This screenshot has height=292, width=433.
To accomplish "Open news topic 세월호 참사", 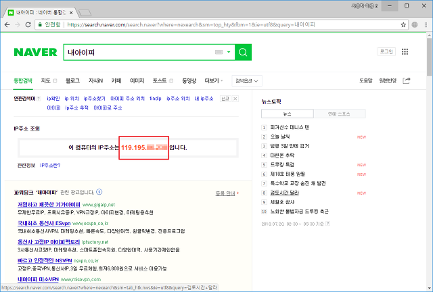I will (282, 202).
